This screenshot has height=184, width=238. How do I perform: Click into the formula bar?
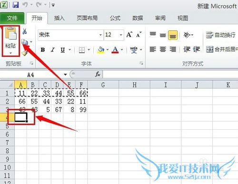[x=170, y=74]
